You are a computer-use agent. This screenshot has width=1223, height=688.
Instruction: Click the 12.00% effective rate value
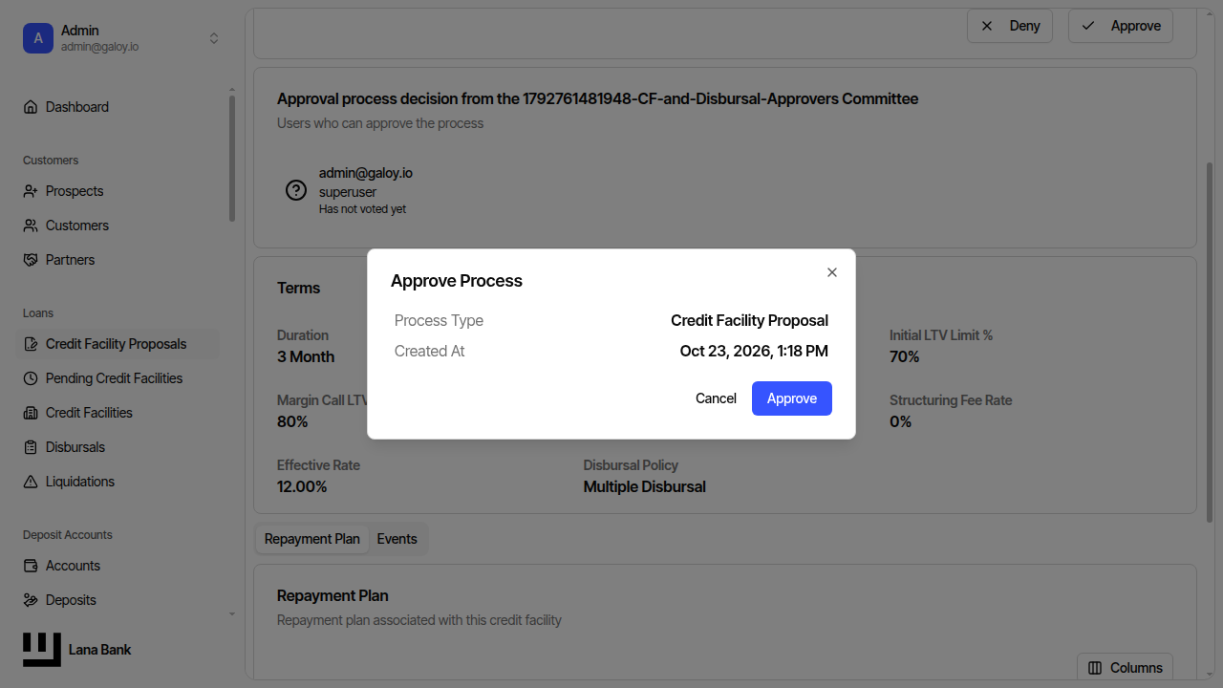point(302,486)
